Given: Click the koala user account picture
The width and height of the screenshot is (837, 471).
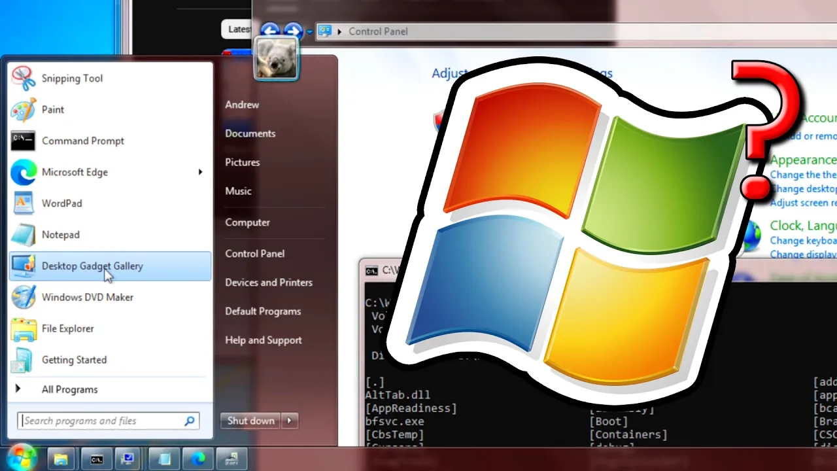Looking at the screenshot, I should (x=277, y=58).
